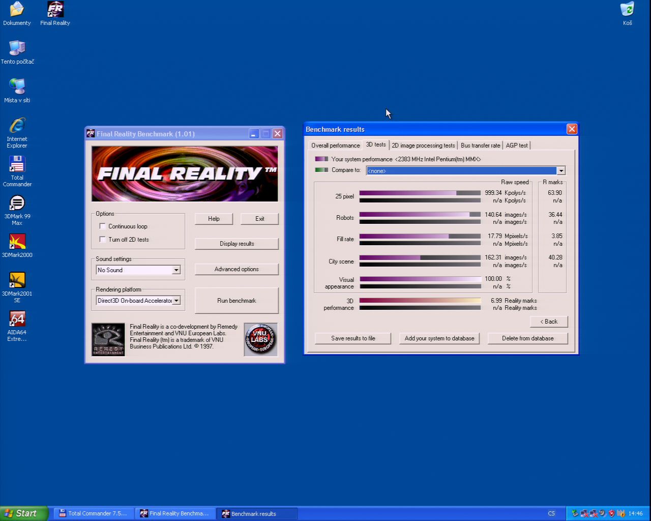This screenshot has width=651, height=521.
Task: Click the 3D performance result bar
Action: pos(420,301)
